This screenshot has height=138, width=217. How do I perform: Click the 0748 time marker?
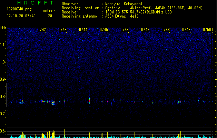166,30
